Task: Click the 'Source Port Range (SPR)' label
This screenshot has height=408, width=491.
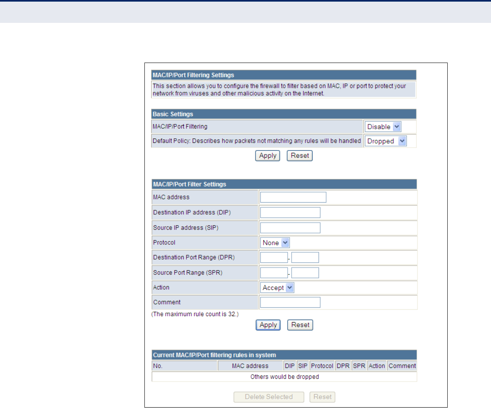Action: 188,273
